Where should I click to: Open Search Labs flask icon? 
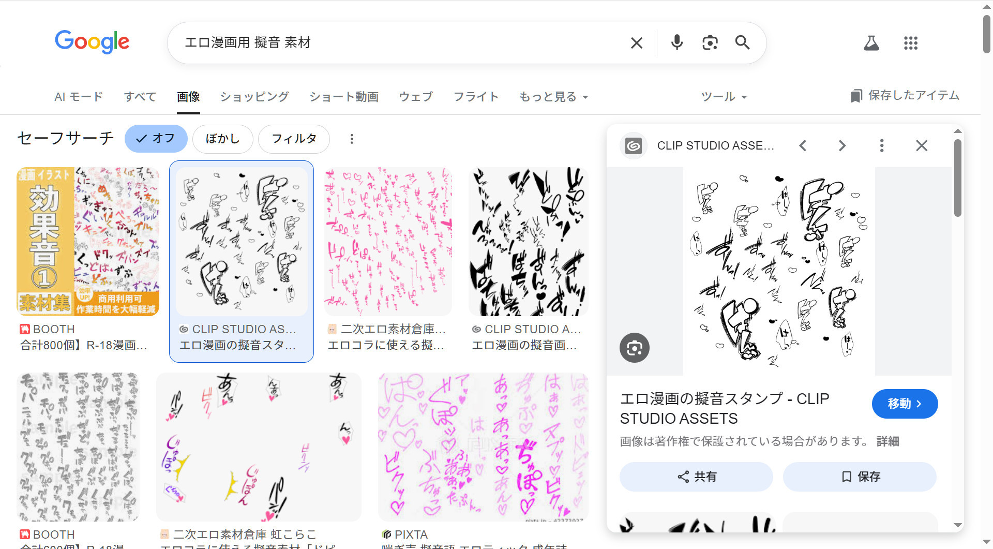(x=871, y=43)
